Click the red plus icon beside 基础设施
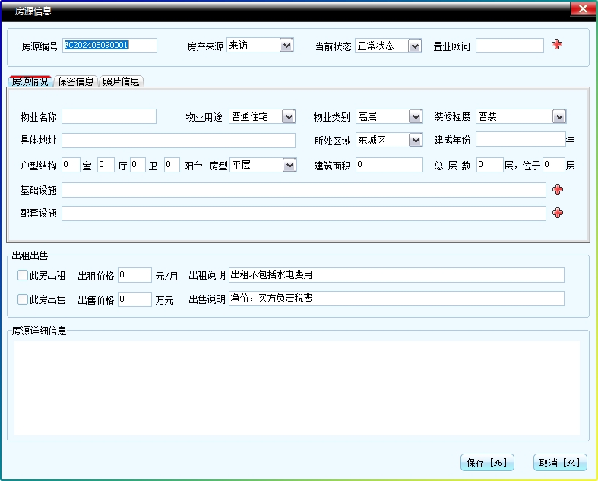The width and height of the screenshot is (598, 481). 557,189
